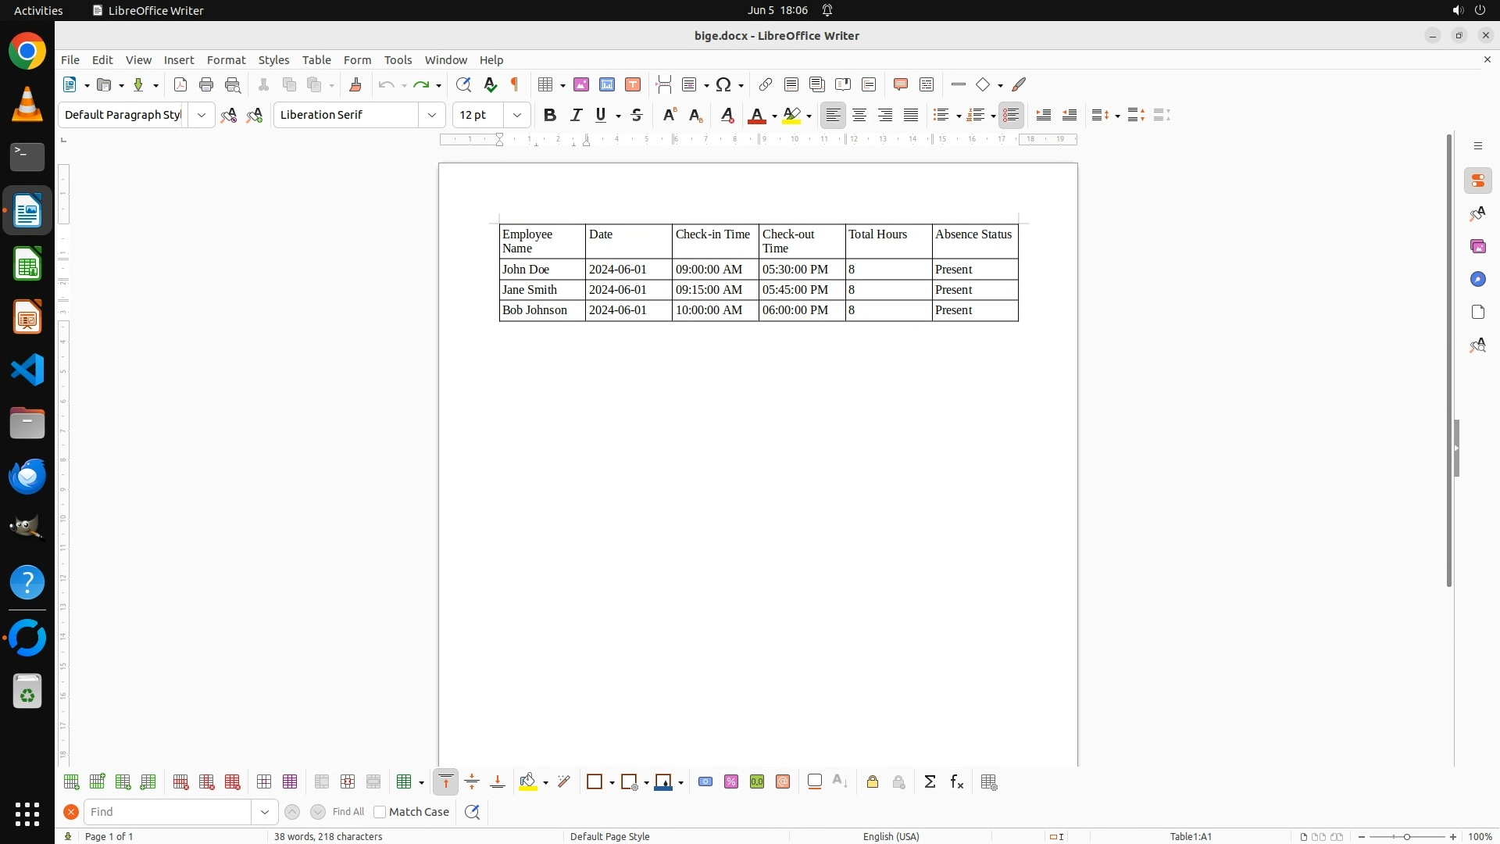Expand the paragraph style dropdown
This screenshot has width=1500, height=844.
[202, 115]
